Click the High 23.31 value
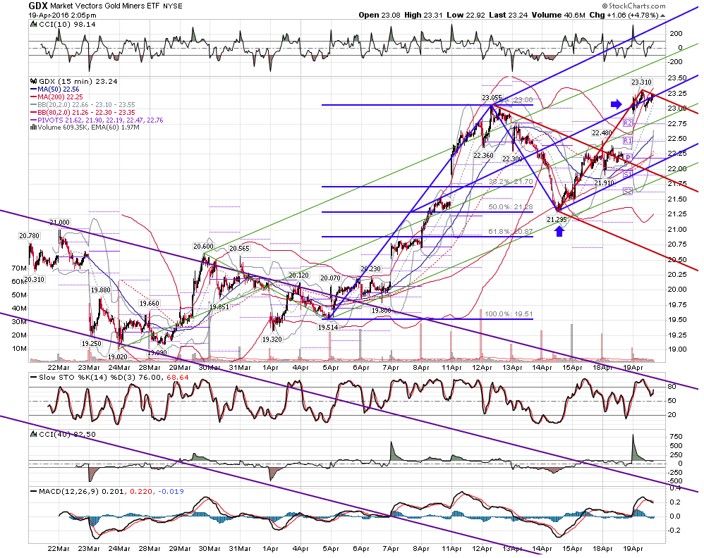The image size is (704, 558). (x=423, y=15)
